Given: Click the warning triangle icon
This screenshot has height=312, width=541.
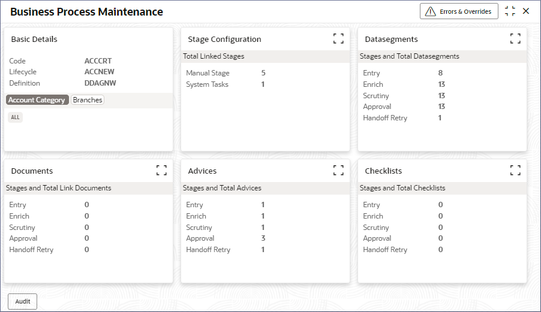Looking at the screenshot, I should click(x=430, y=11).
